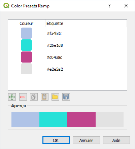
Task: Click the red minus remove color icon
Action: point(23,97)
